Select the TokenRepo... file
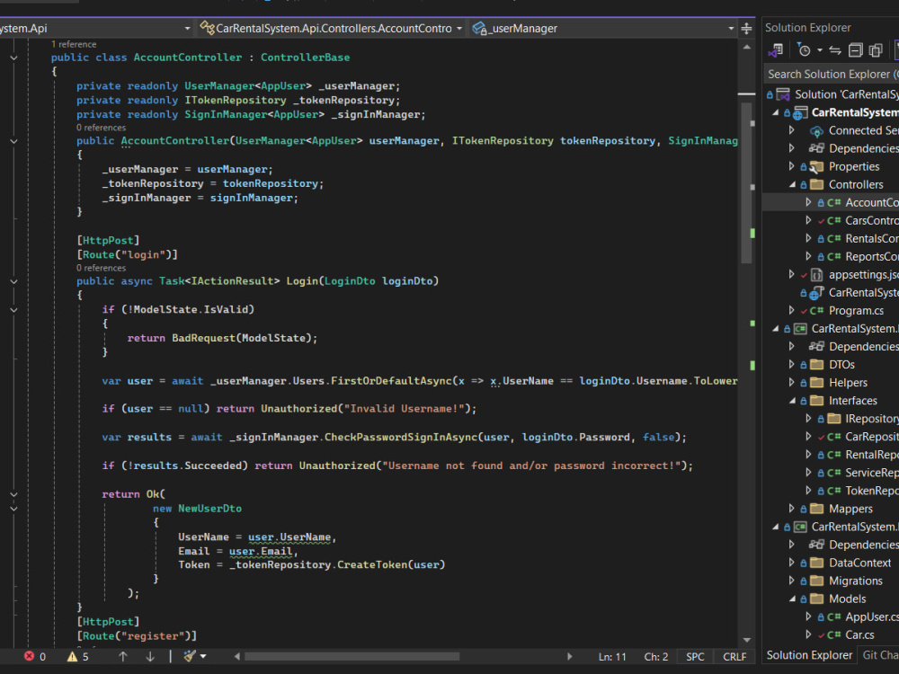This screenshot has width=899, height=674. [x=871, y=491]
